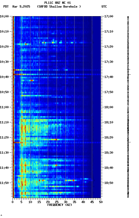Click the red spot near 11 Hz at 10:42
Screen dimensions: 139x218
(32, 80)
